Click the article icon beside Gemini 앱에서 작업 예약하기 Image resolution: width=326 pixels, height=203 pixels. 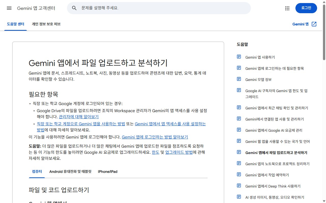click(239, 175)
